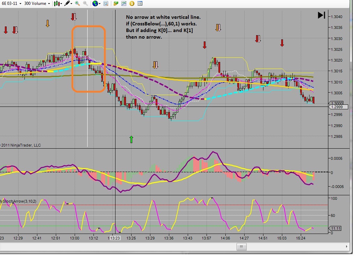Open the data box viewer icon
This screenshot has height=259, width=358.
(x=106, y=3)
